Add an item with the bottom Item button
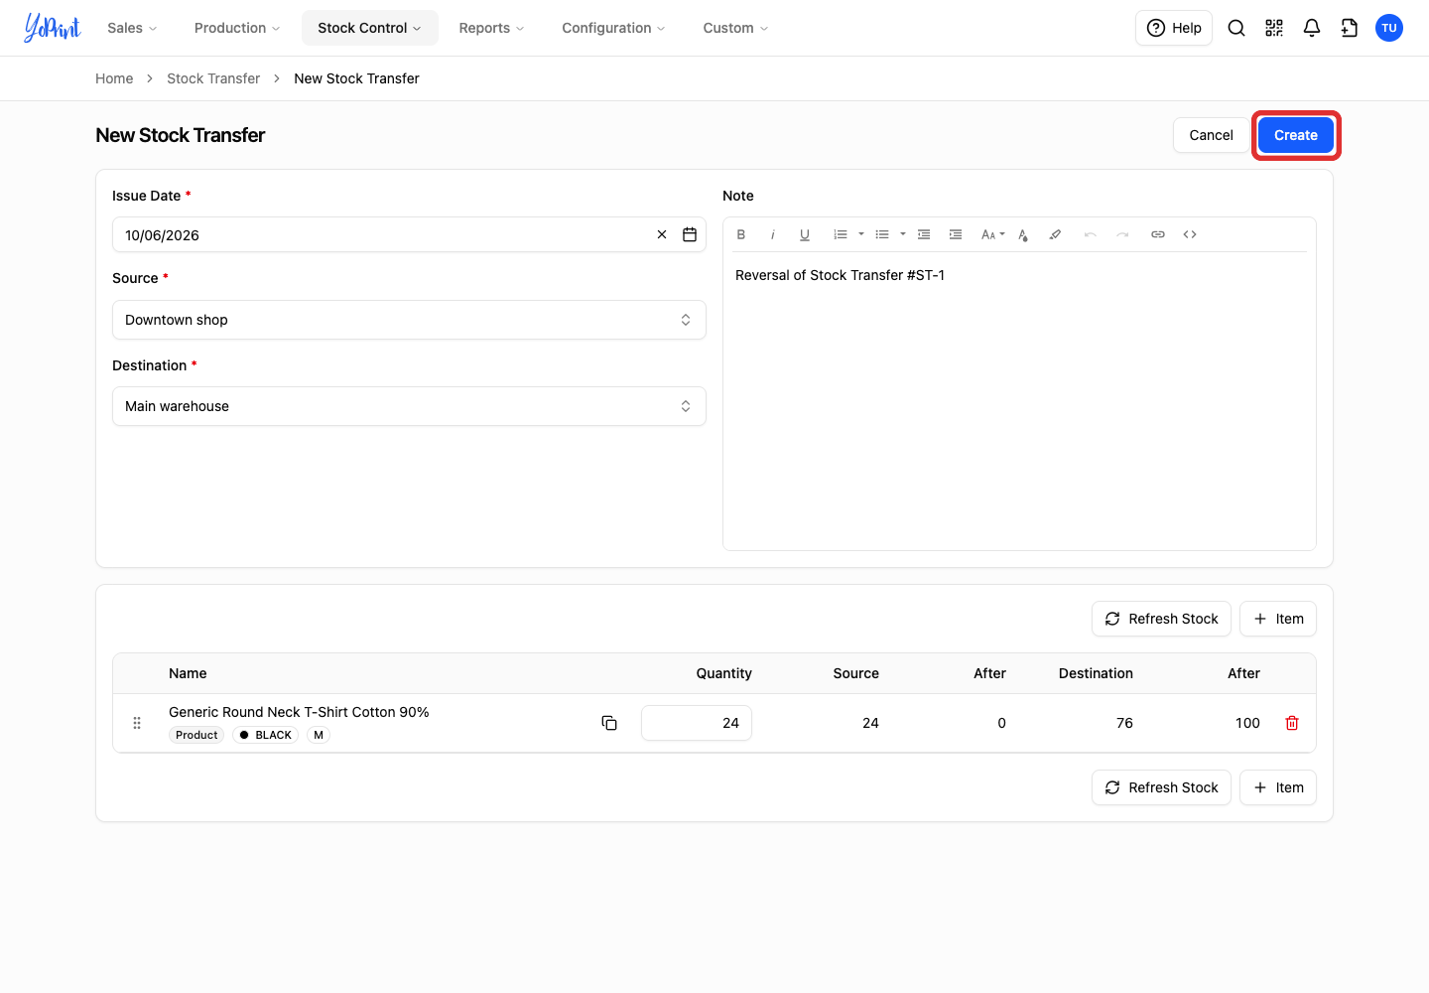Screen dimensions: 1429x993 tap(1278, 787)
